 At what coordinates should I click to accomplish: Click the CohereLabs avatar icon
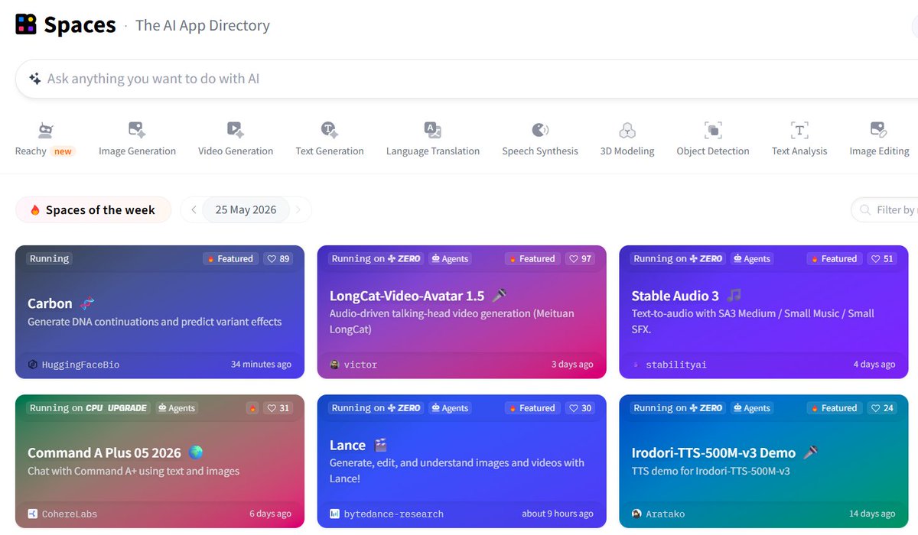tap(33, 514)
